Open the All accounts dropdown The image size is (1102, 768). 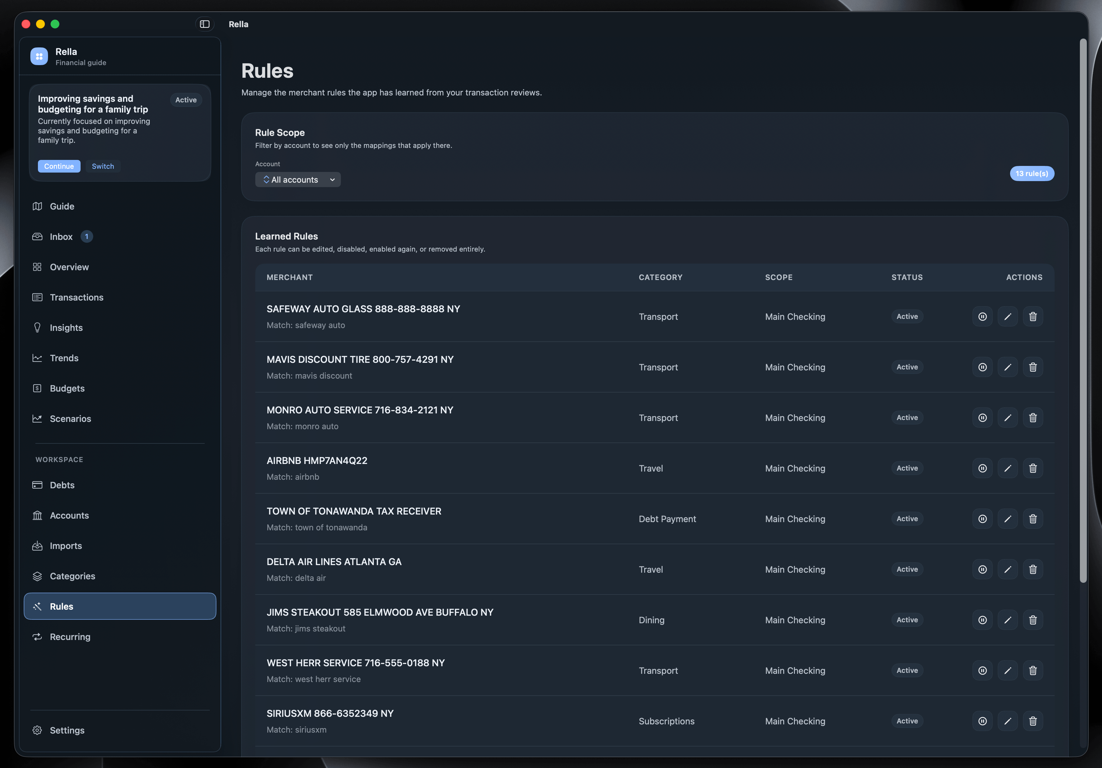[x=298, y=180]
